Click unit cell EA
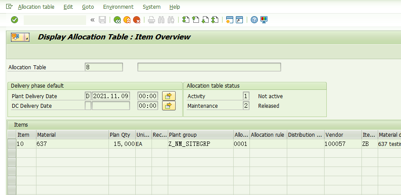The width and height of the screenshot is (401, 195). coord(144,144)
